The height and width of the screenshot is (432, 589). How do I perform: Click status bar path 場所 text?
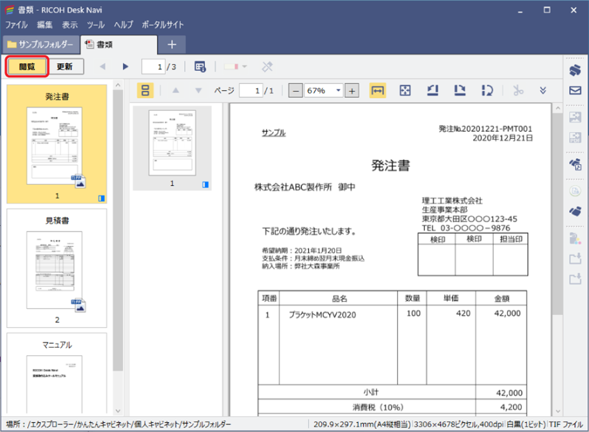point(119,424)
